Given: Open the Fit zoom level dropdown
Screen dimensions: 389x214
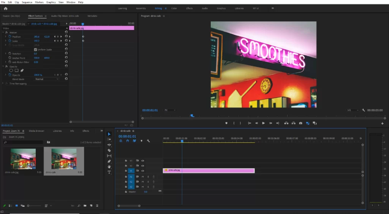Looking at the screenshot, I should tap(170, 110).
